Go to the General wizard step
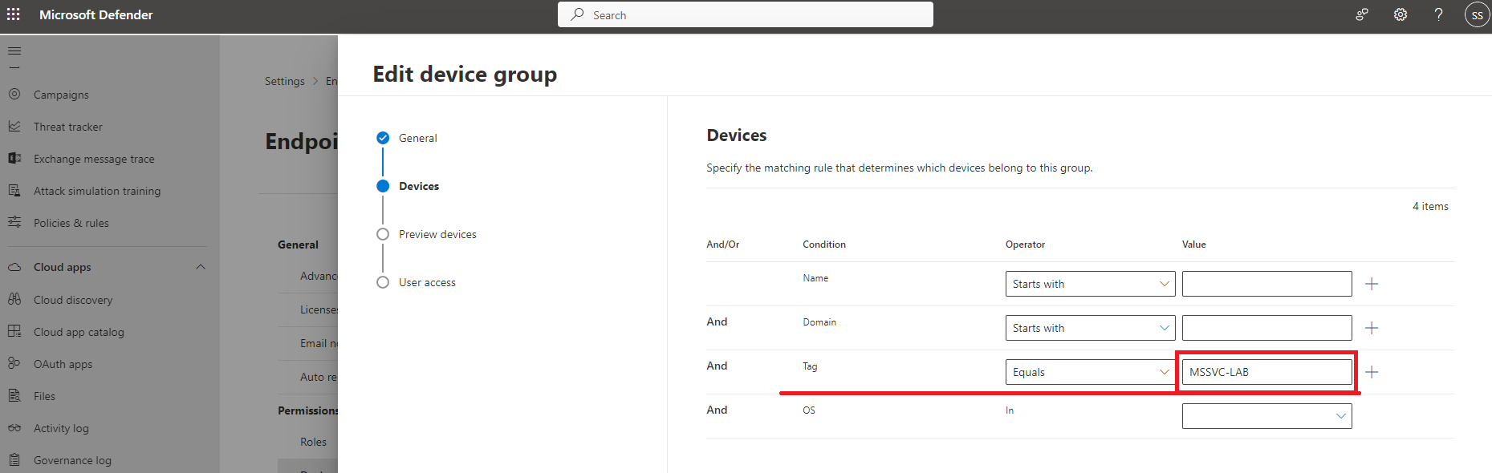1492x473 pixels. pyautogui.click(x=417, y=138)
